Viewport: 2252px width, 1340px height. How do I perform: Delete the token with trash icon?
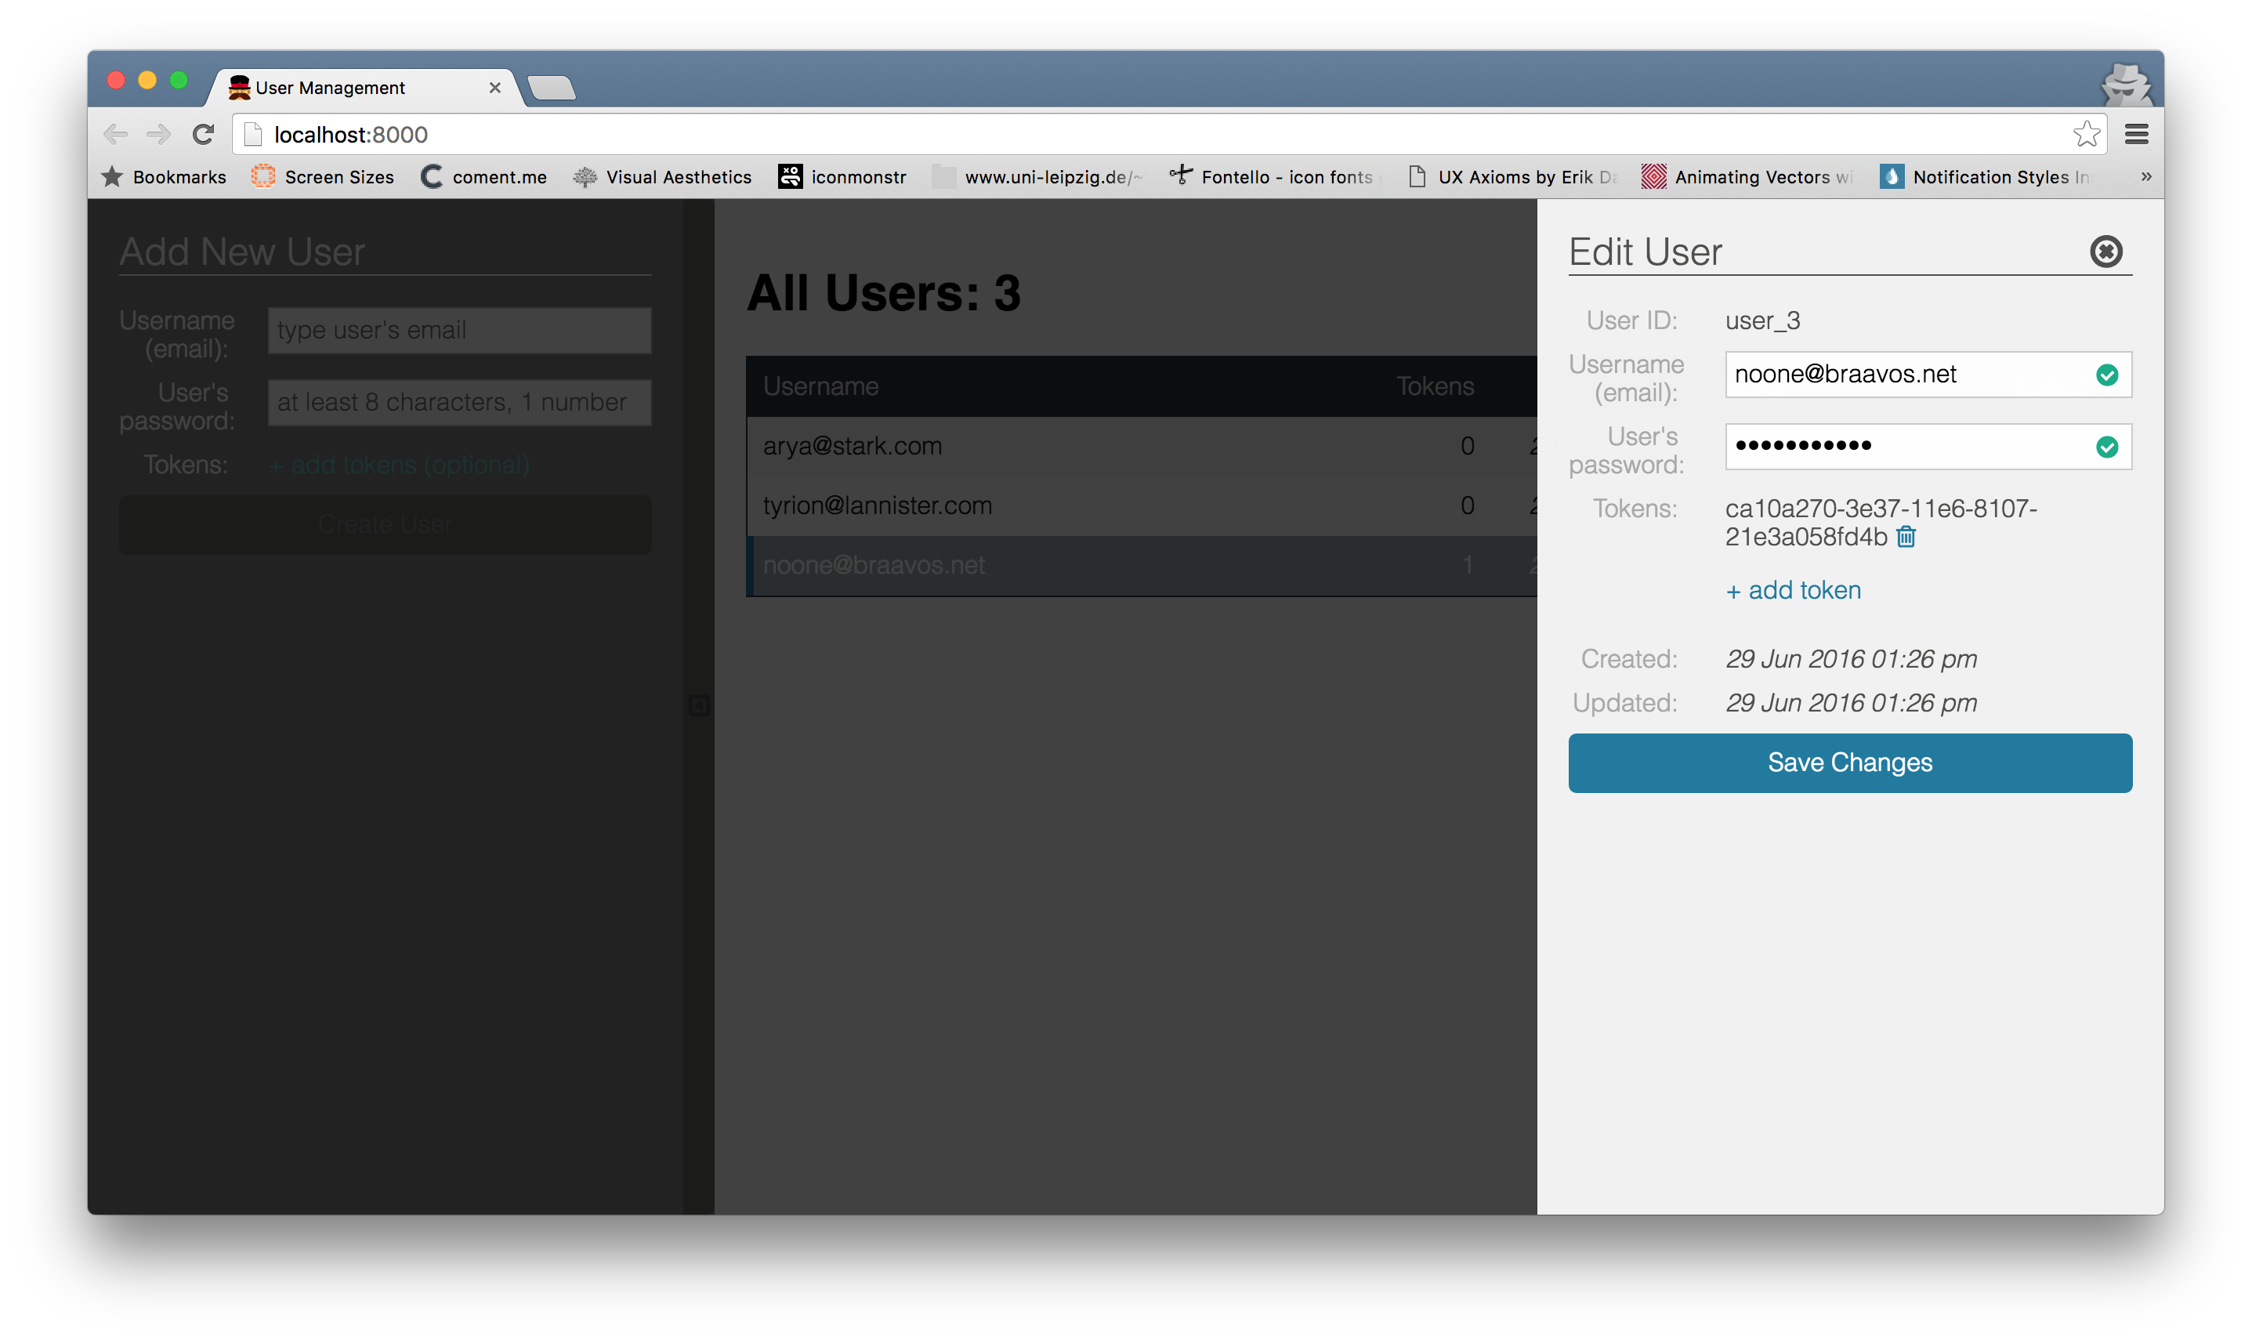(1905, 536)
